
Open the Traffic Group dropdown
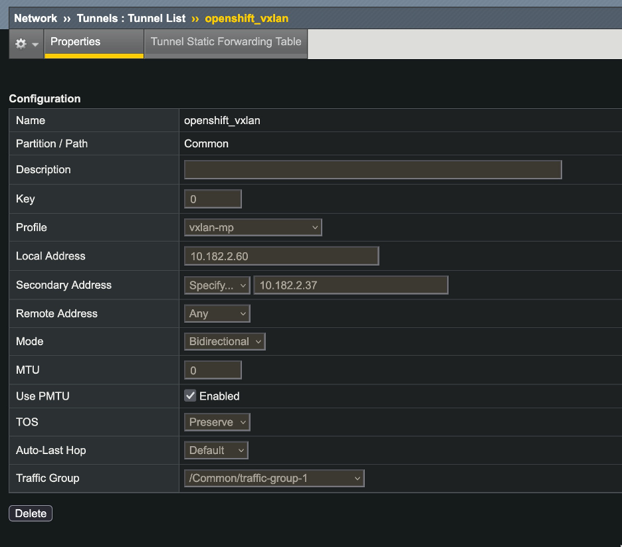tap(274, 479)
